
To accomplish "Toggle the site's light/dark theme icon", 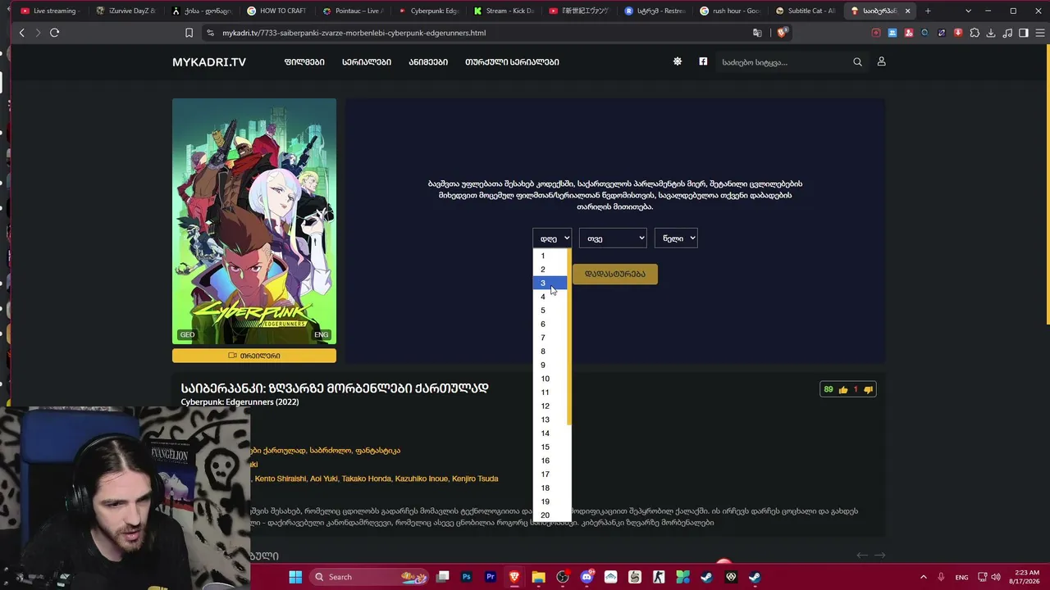I will pos(678,61).
